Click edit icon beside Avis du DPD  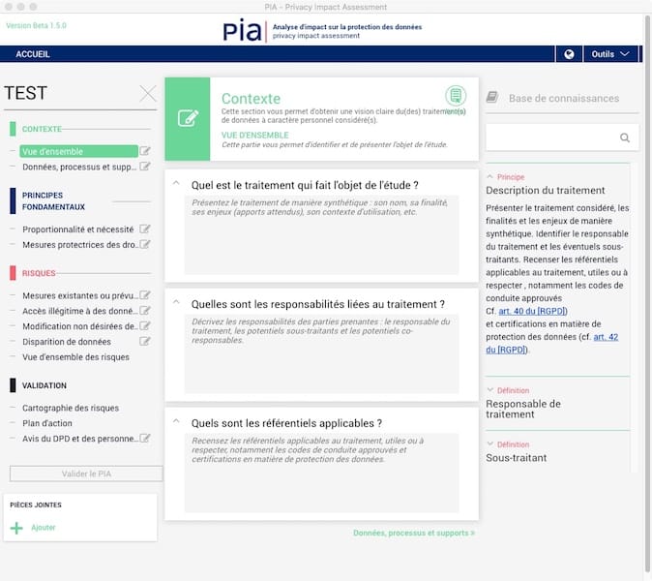[x=145, y=438]
